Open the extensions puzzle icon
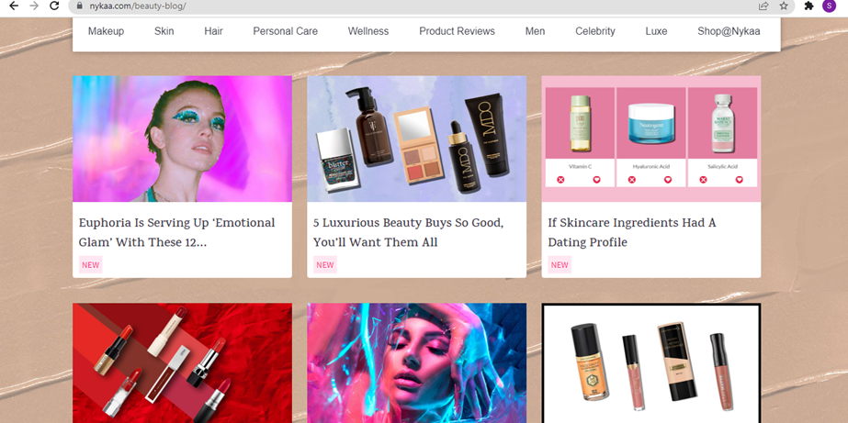848x423 pixels. coord(809,6)
